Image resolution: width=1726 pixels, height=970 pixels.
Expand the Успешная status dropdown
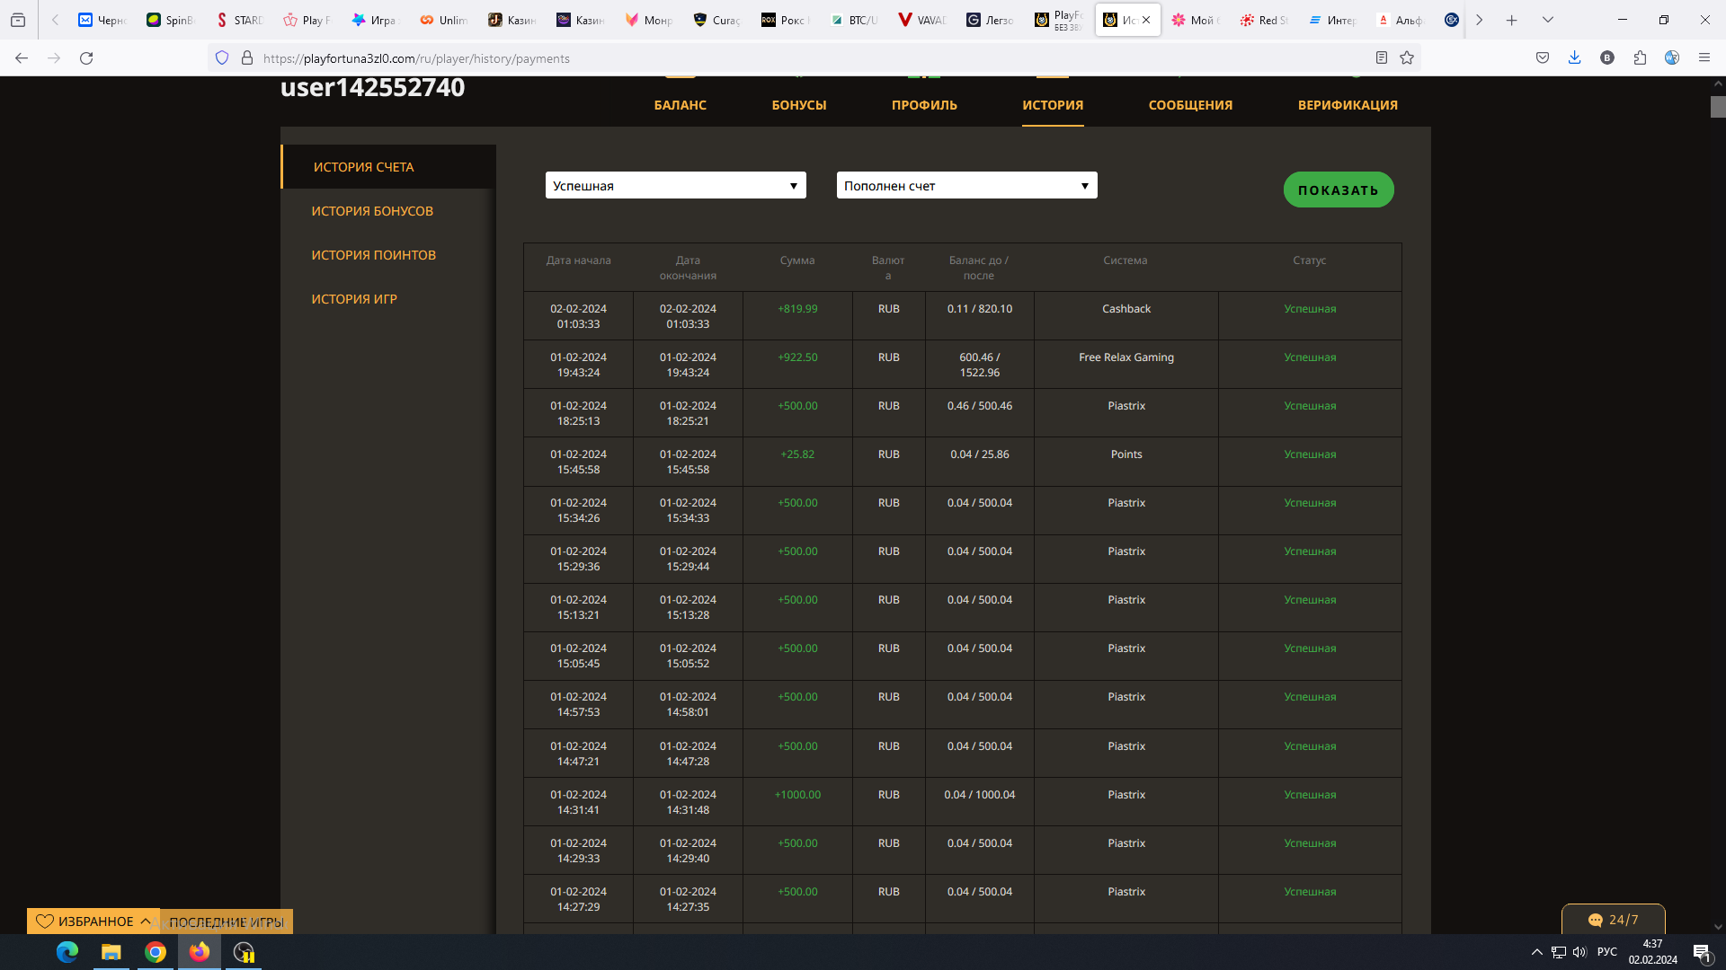pyautogui.click(x=675, y=186)
